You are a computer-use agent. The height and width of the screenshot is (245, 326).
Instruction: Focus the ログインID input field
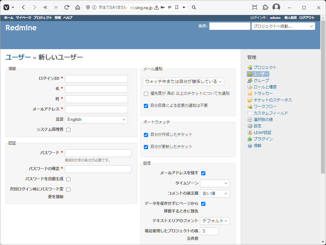(96, 79)
